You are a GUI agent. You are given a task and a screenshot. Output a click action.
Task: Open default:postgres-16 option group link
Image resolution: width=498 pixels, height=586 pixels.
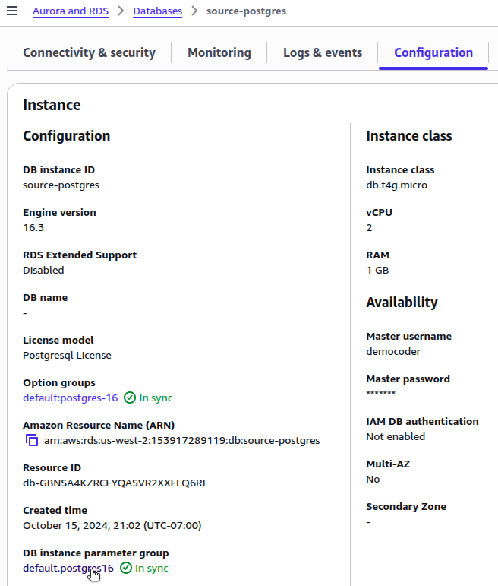point(70,398)
